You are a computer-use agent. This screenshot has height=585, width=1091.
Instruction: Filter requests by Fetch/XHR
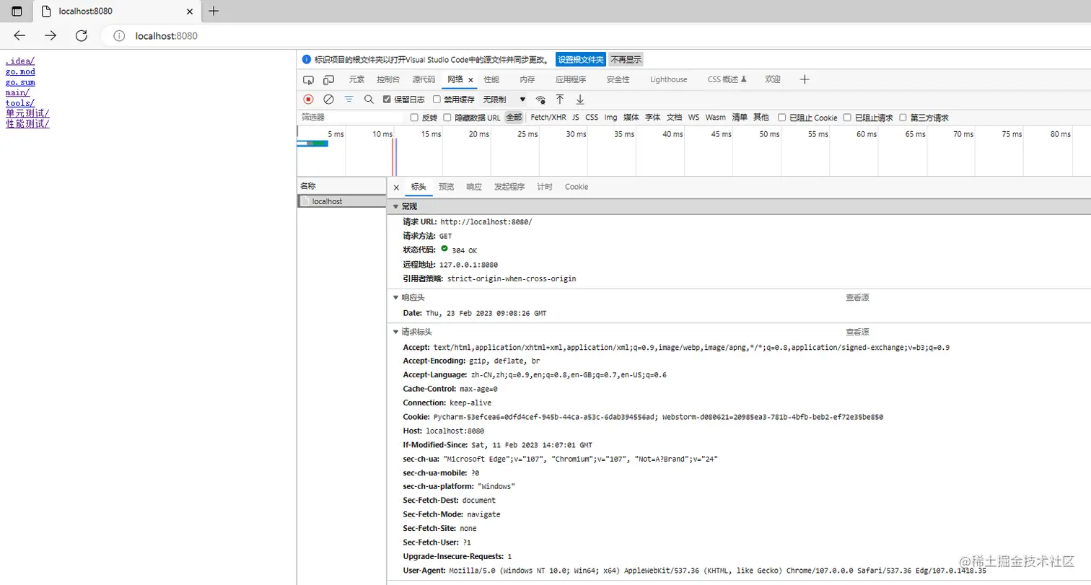[548, 118]
